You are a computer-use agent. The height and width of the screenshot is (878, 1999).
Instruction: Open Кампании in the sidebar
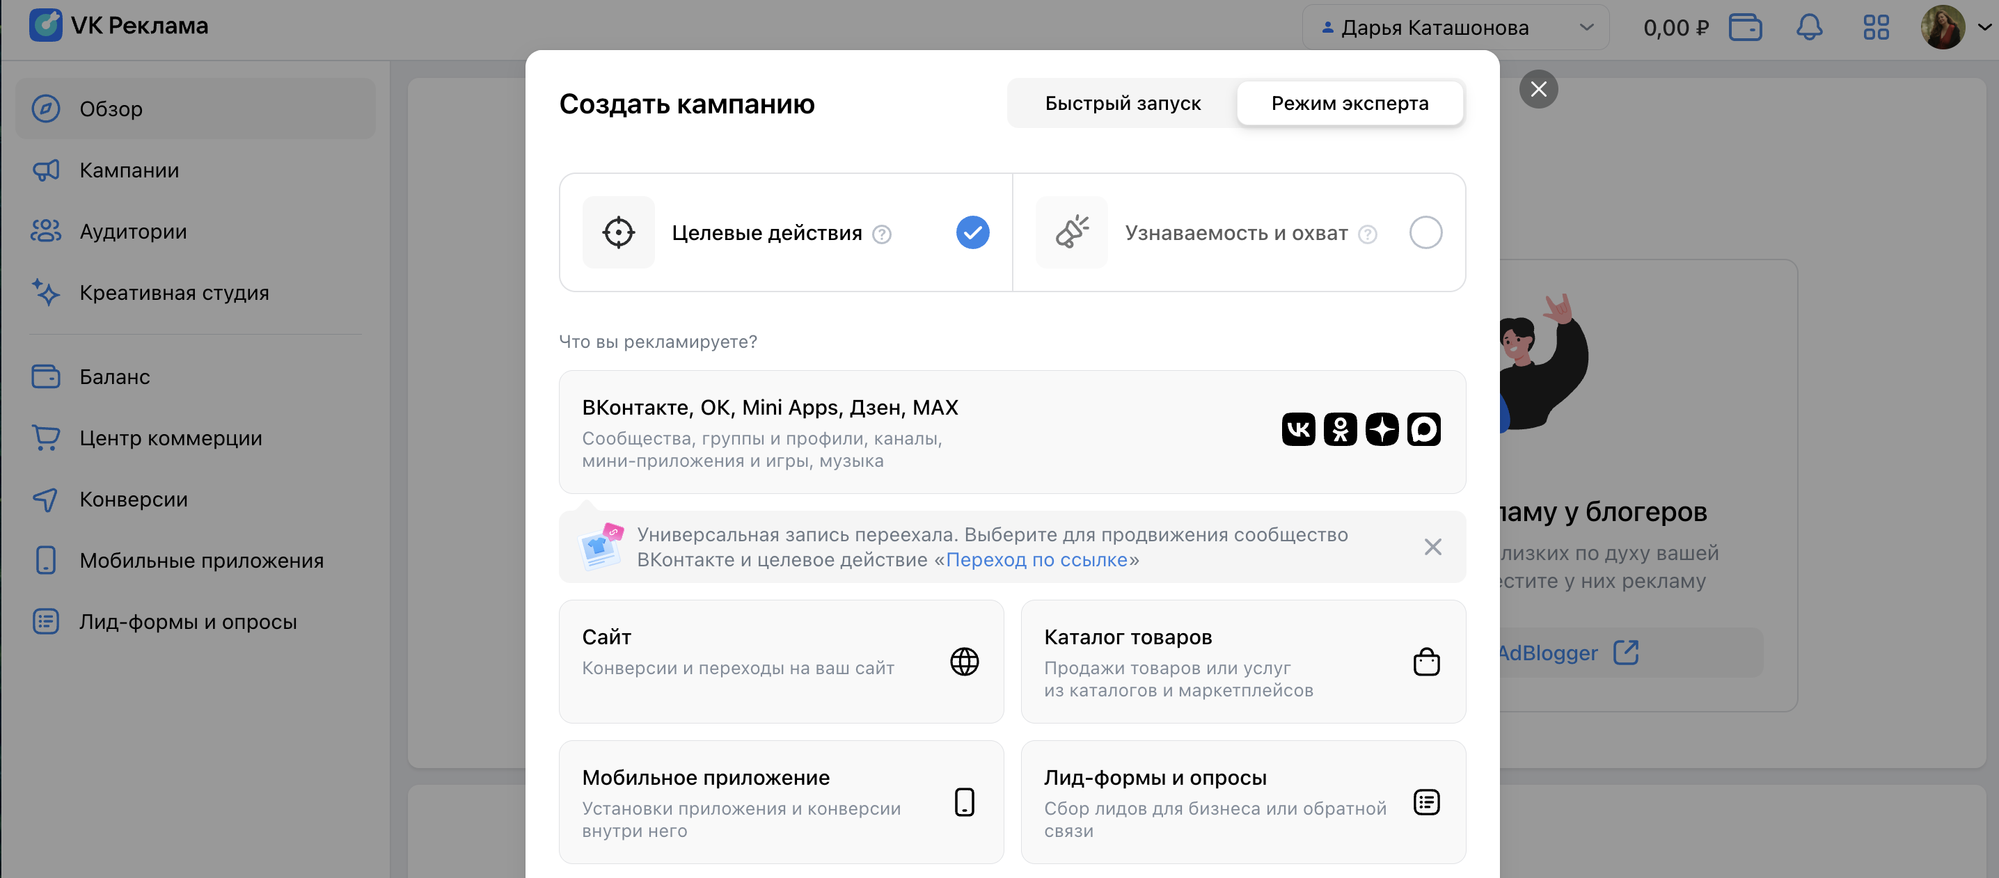196,170
